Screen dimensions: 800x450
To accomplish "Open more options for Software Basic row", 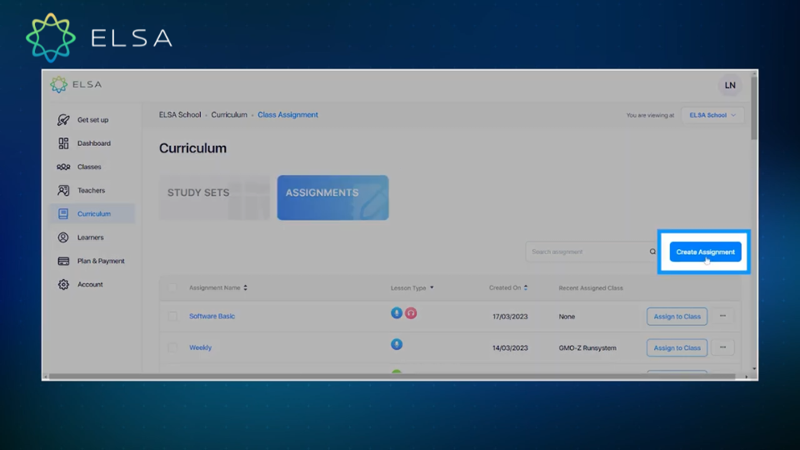I will click(722, 317).
